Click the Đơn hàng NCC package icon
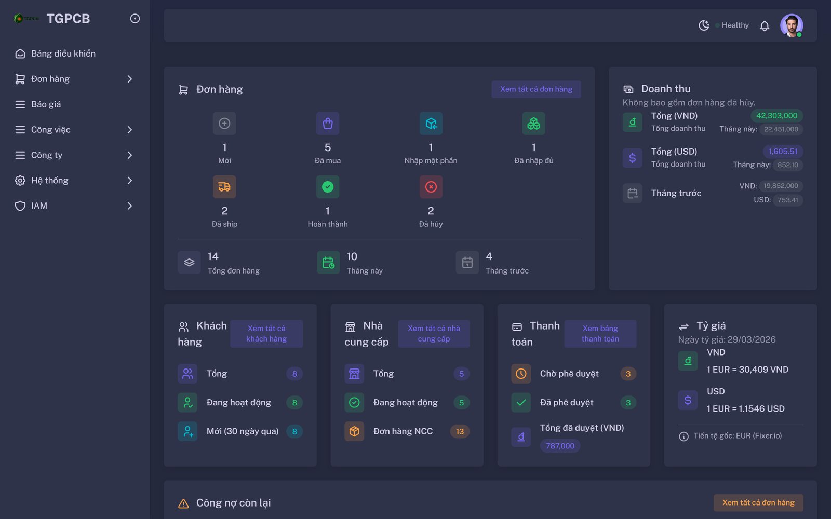The width and height of the screenshot is (831, 519). (x=354, y=431)
